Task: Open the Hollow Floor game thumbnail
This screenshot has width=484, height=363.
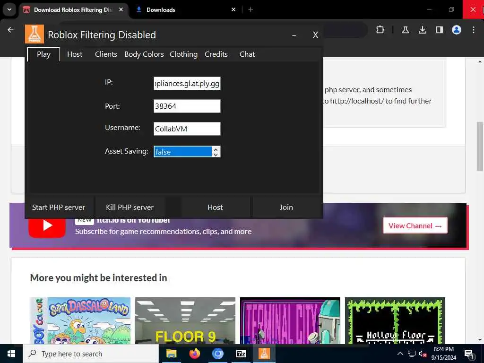Action: click(x=395, y=320)
